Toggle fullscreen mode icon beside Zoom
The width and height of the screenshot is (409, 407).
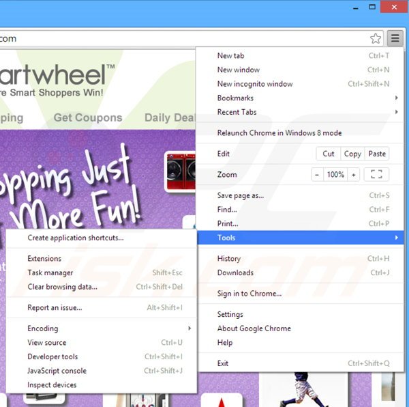[x=376, y=174]
